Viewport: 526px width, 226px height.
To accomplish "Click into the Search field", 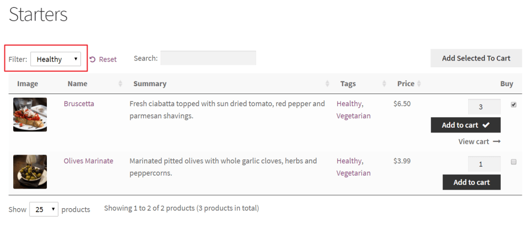I will tap(208, 58).
